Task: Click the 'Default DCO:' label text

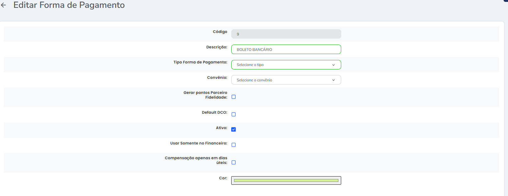Action: 214,112
